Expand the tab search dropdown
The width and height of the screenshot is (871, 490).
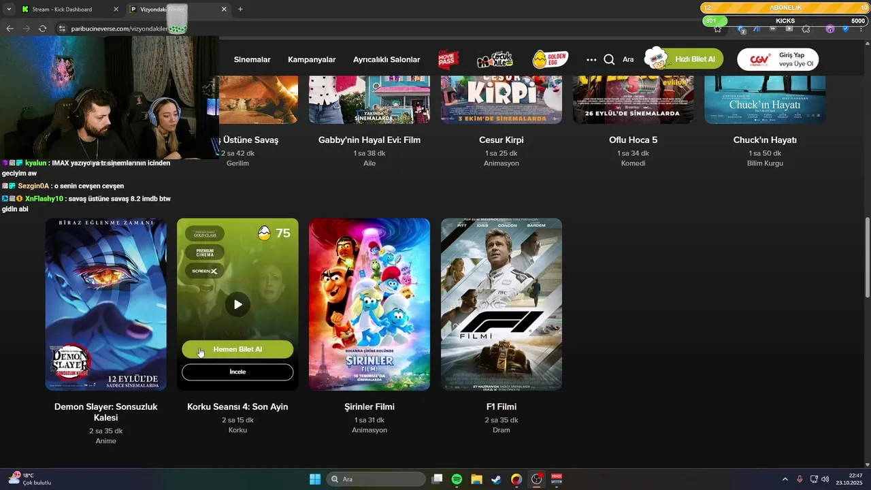tap(8, 9)
